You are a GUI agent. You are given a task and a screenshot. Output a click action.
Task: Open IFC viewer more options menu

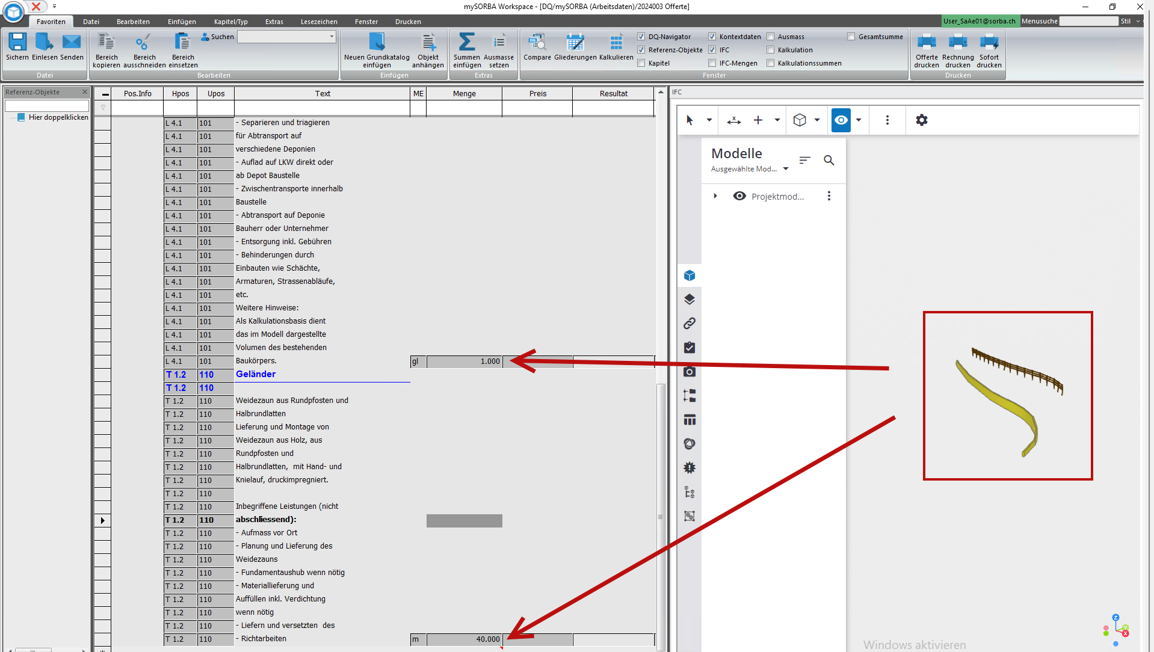[887, 120]
